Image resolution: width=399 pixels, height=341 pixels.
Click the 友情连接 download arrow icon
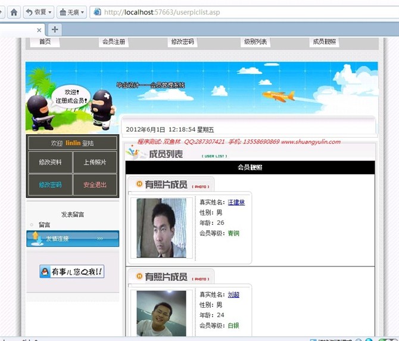pos(35,238)
